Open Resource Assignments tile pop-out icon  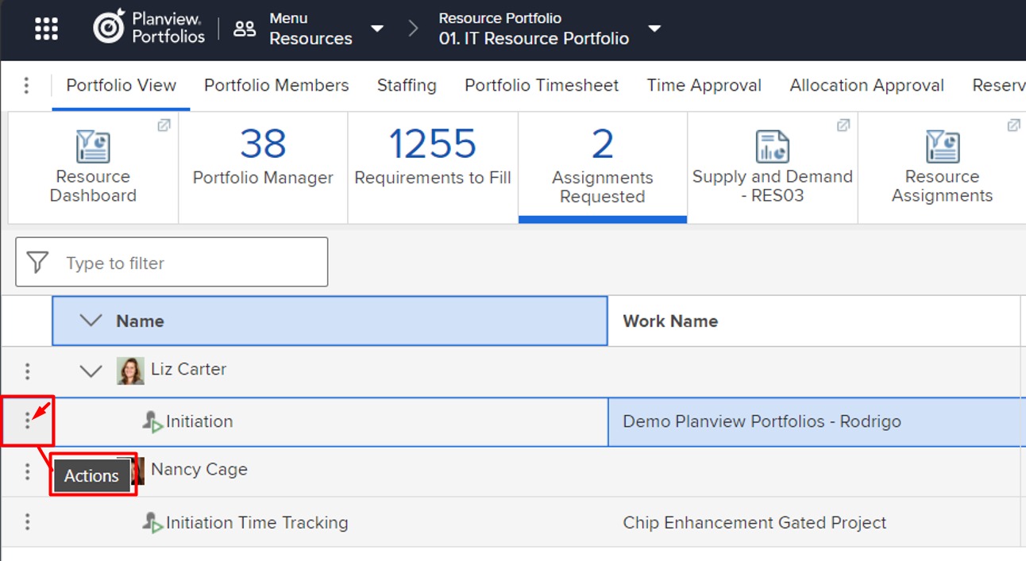[x=1013, y=125]
